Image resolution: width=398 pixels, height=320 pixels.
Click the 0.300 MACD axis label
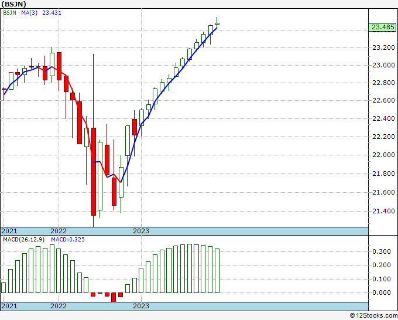(x=381, y=251)
